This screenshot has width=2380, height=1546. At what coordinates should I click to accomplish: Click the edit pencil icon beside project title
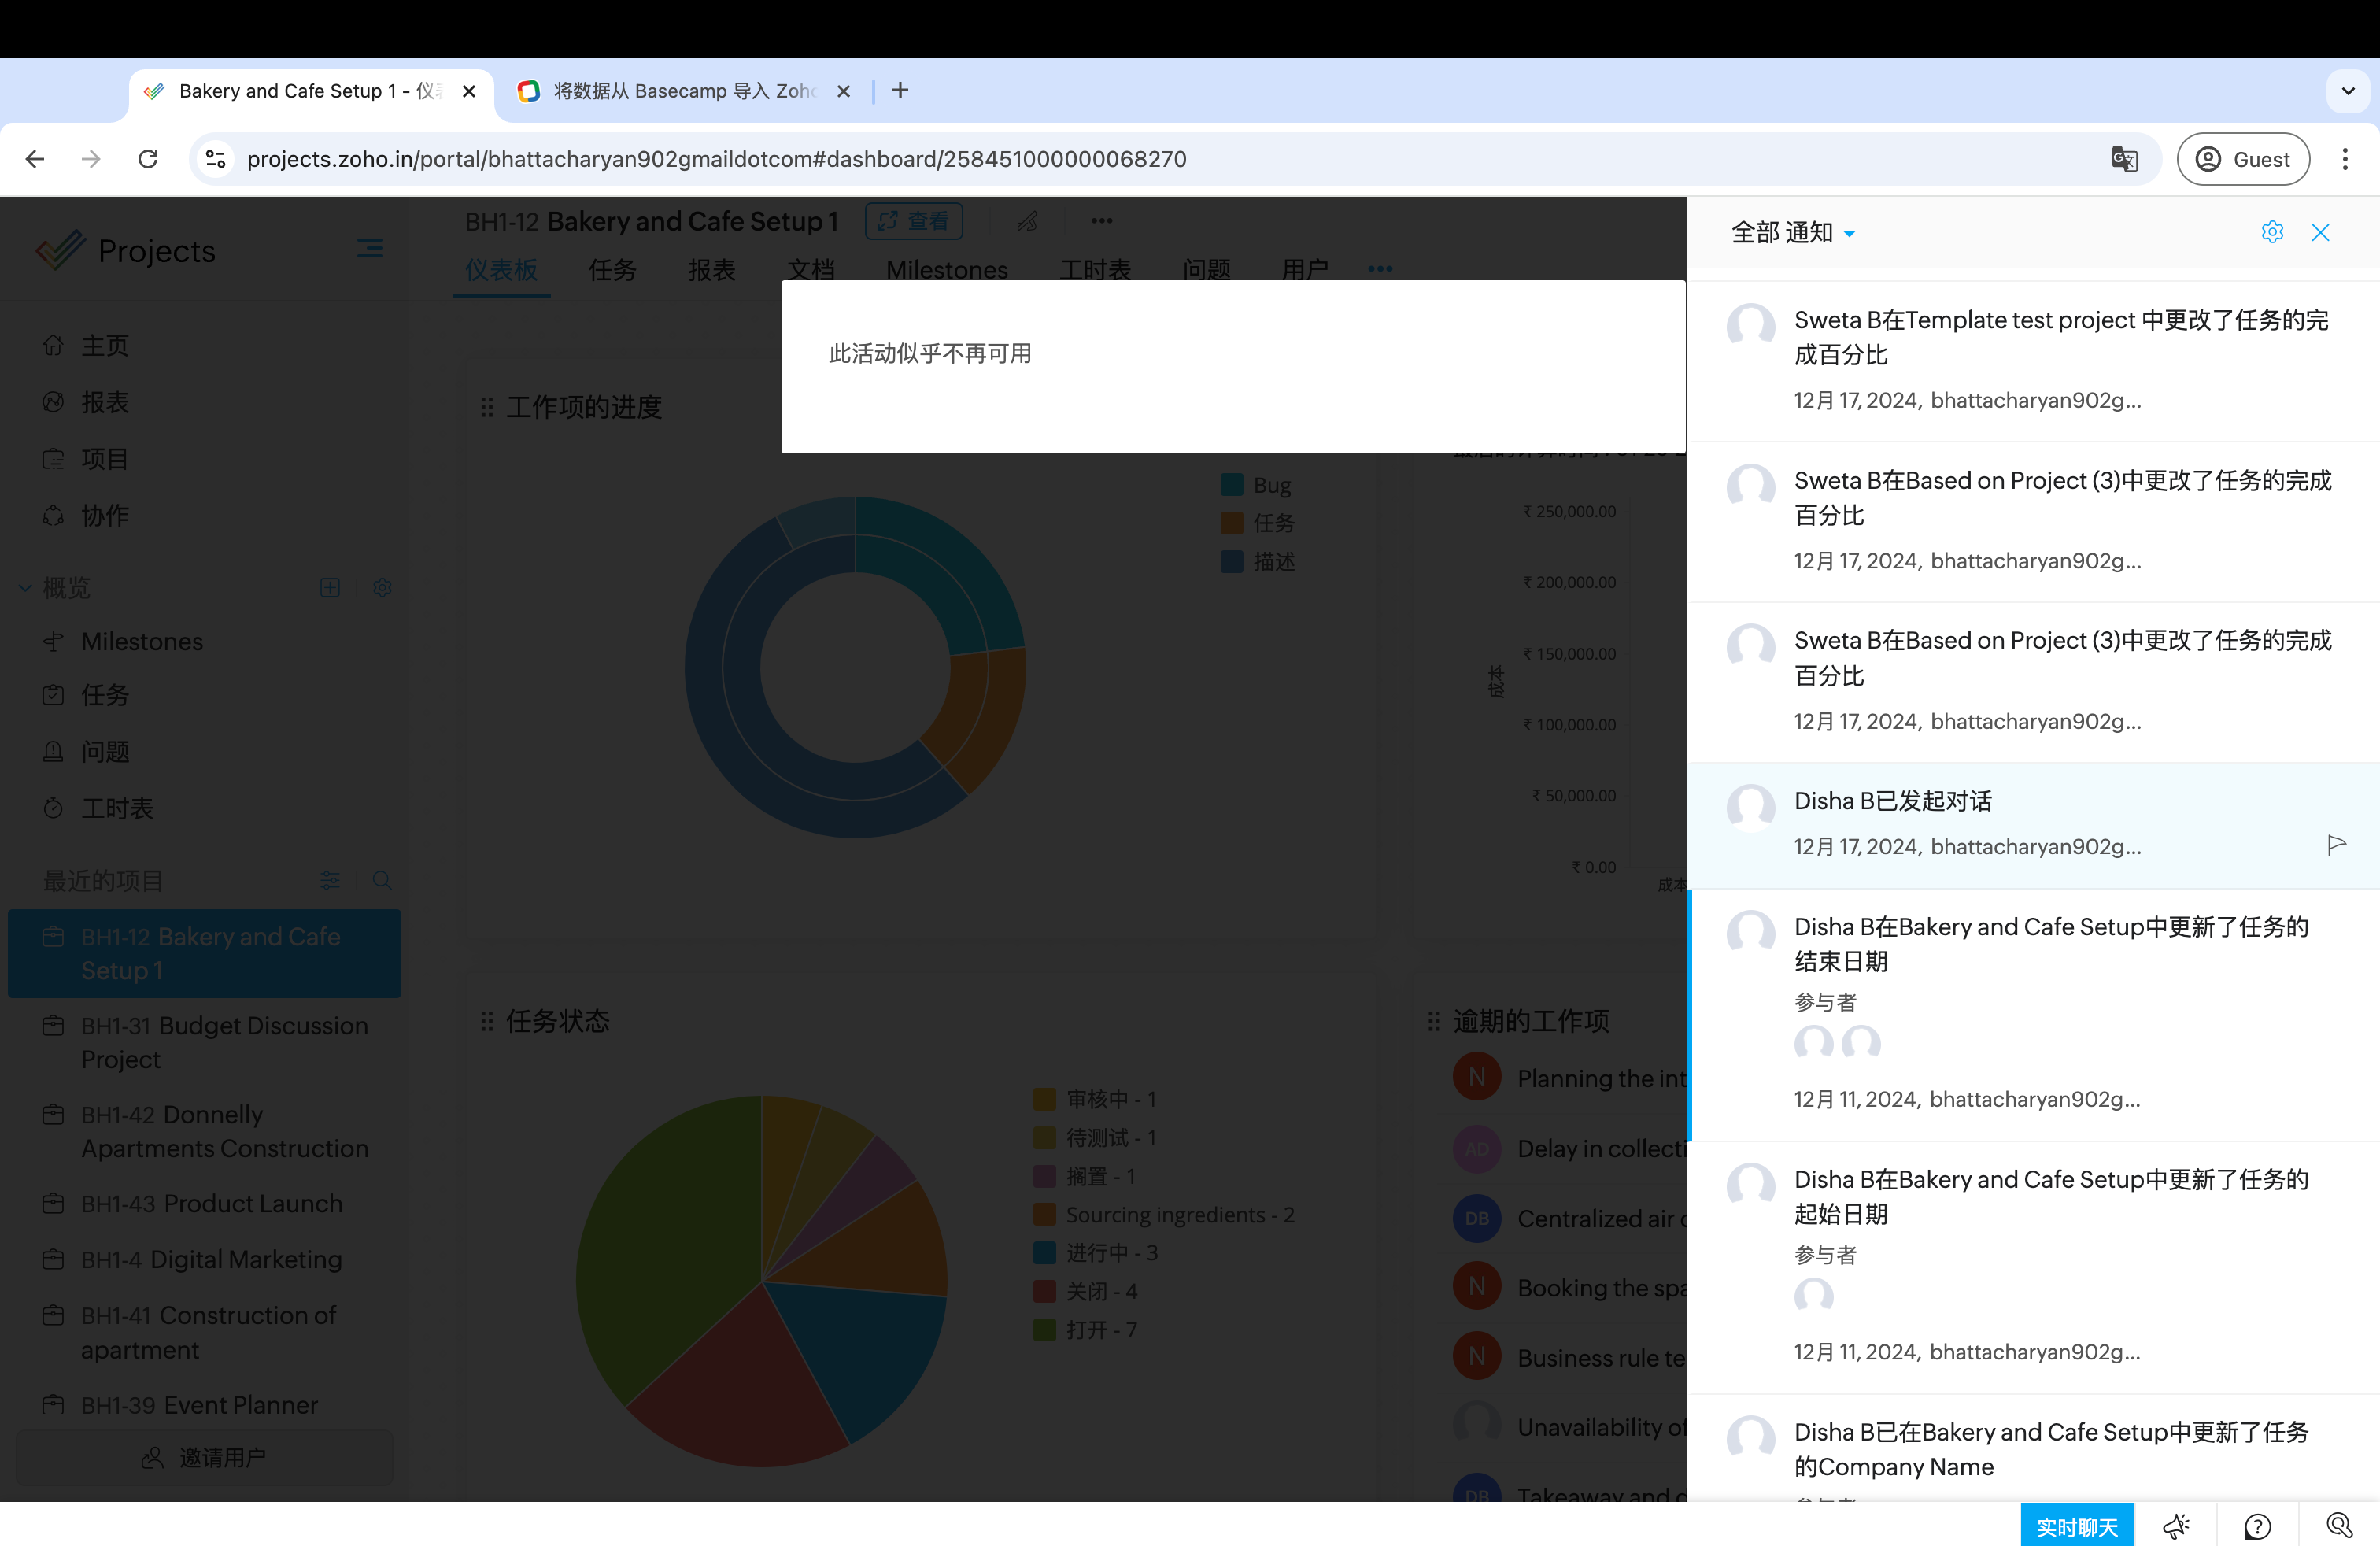click(x=1027, y=221)
